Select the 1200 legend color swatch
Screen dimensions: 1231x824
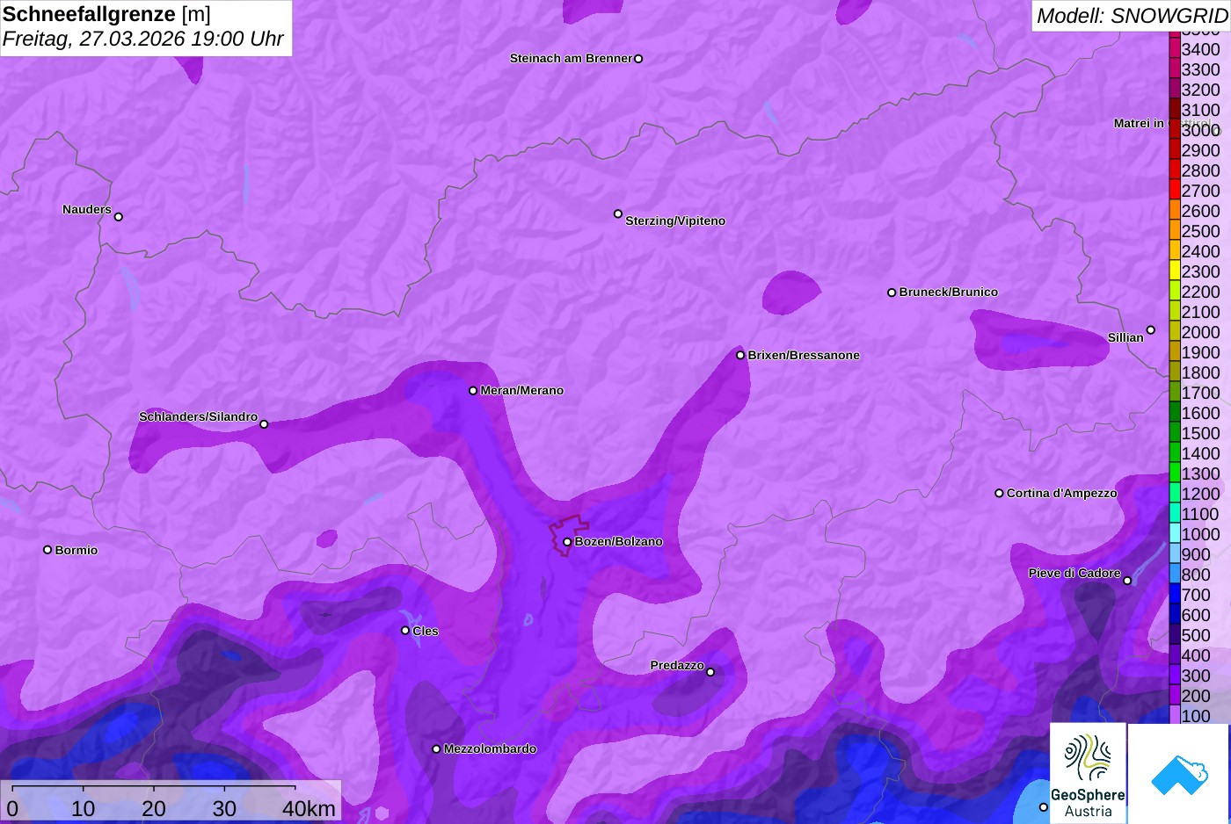1174,494
